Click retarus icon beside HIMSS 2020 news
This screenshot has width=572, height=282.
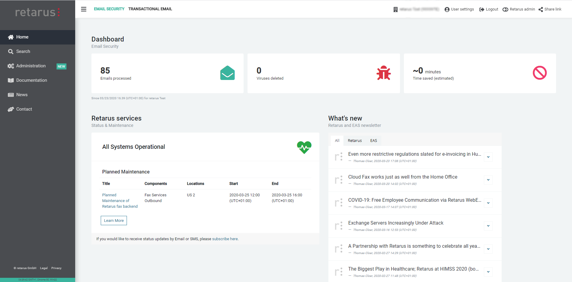coord(339,272)
